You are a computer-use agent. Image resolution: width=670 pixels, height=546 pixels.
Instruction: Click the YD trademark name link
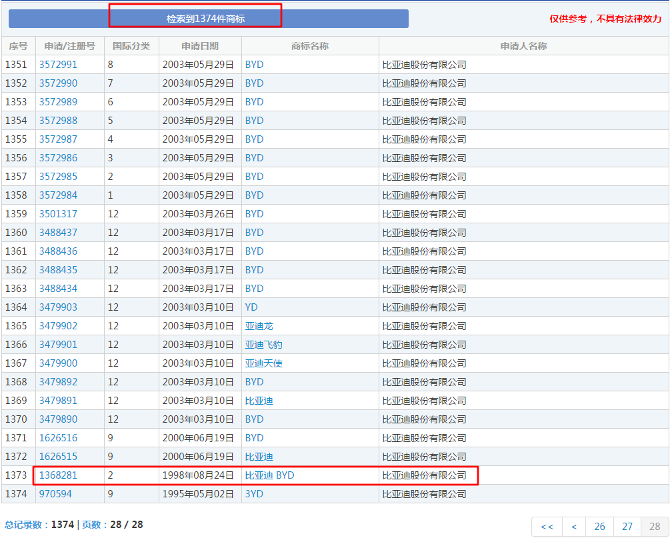(251, 307)
